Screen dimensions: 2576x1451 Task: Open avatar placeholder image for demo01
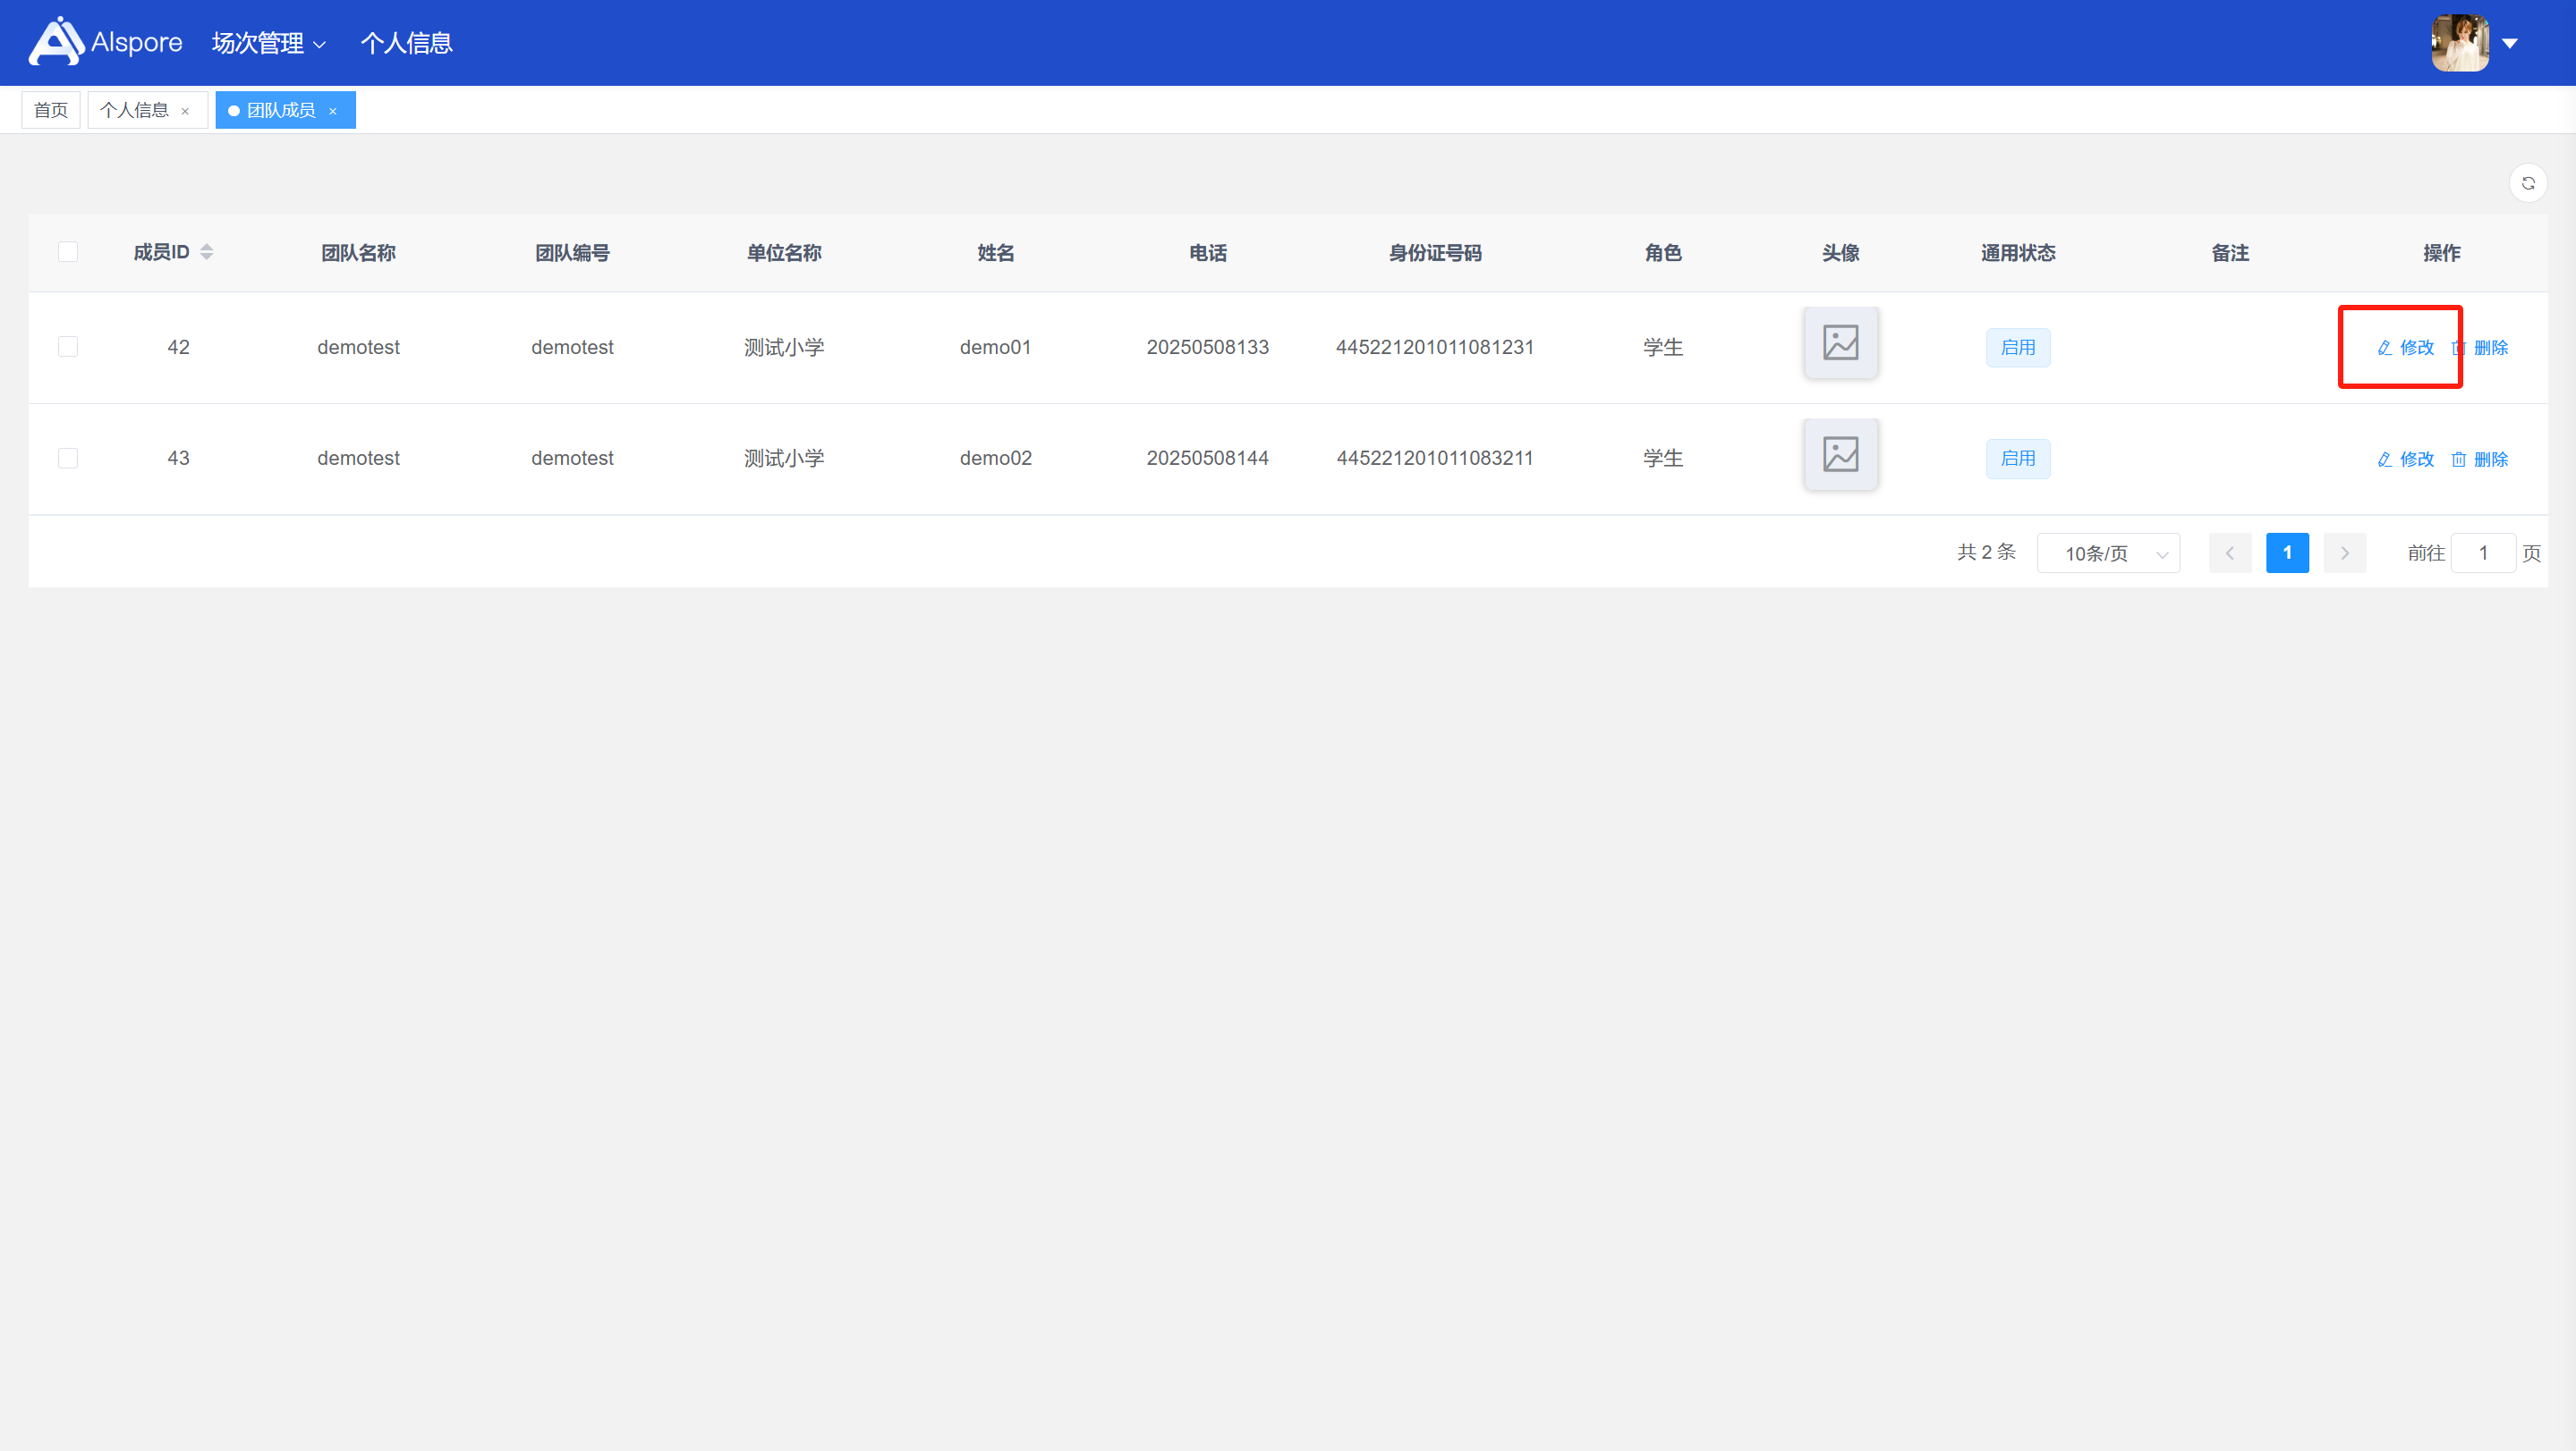(x=1840, y=344)
